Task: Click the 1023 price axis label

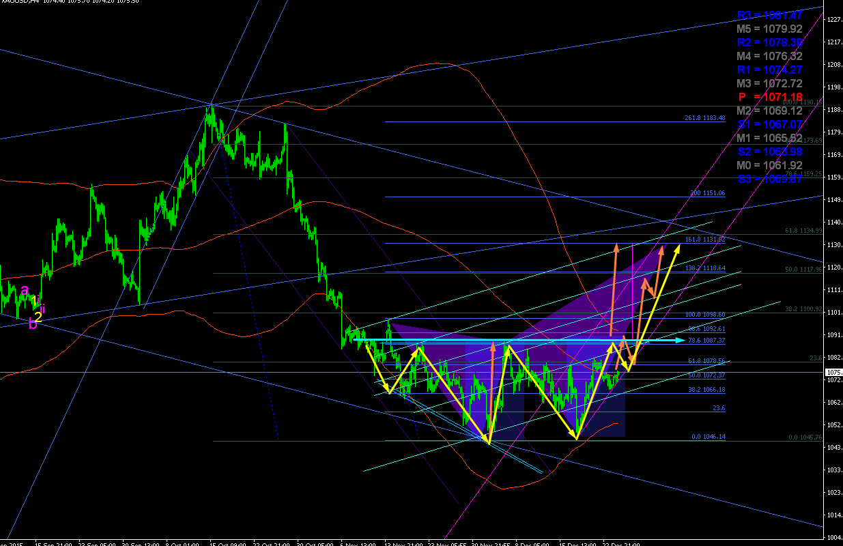Action: pos(833,492)
